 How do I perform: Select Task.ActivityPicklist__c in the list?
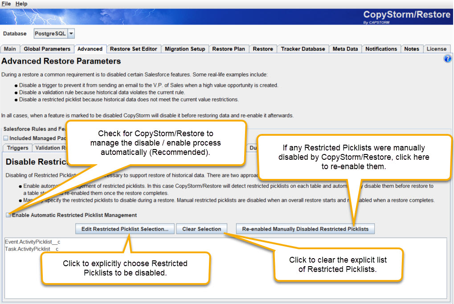coord(32,249)
